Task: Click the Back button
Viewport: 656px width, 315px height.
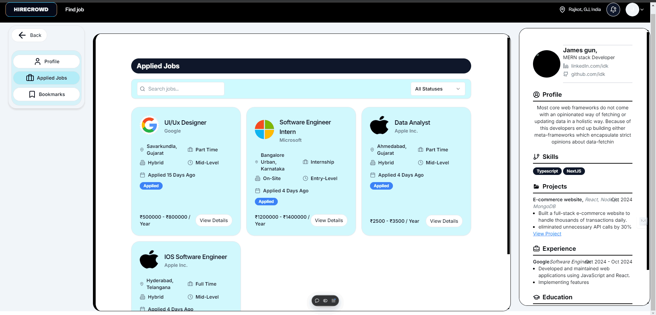Action: (x=29, y=35)
